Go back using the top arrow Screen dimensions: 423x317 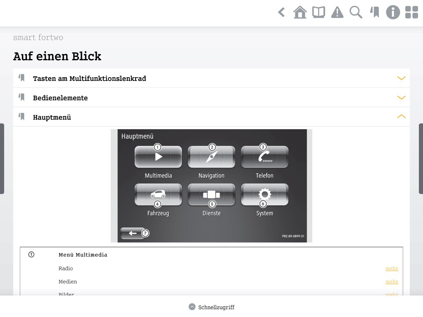tap(281, 12)
